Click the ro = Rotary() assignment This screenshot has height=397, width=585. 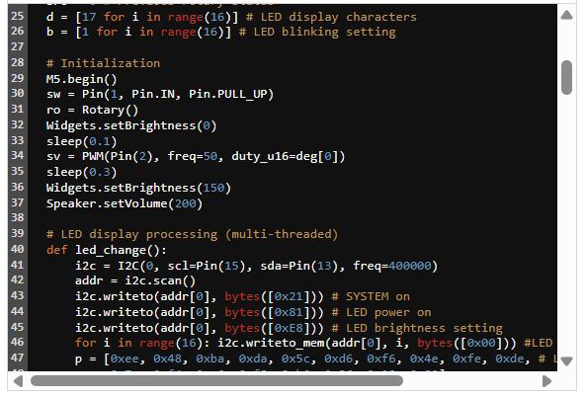(x=92, y=110)
